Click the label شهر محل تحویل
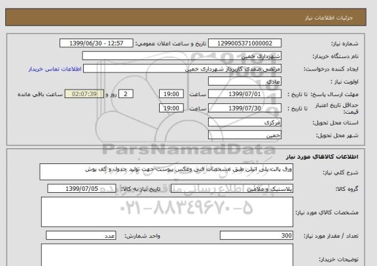The height and width of the screenshot is (266, 377). 337,135
